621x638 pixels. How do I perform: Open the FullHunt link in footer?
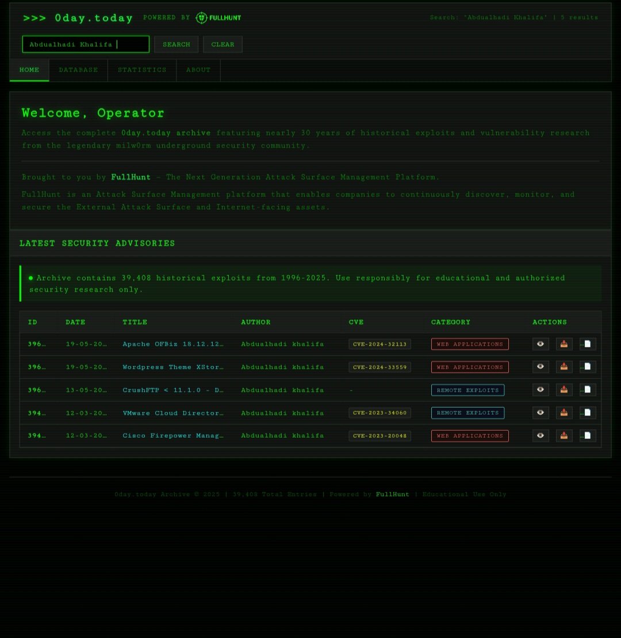click(392, 494)
